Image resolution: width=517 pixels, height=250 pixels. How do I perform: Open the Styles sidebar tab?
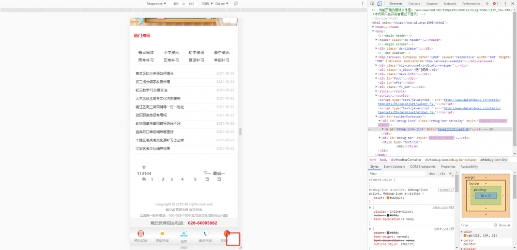[374, 167]
